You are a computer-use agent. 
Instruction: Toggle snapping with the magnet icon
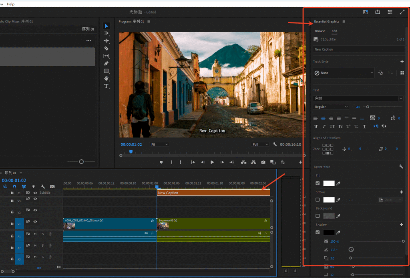click(x=14, y=187)
